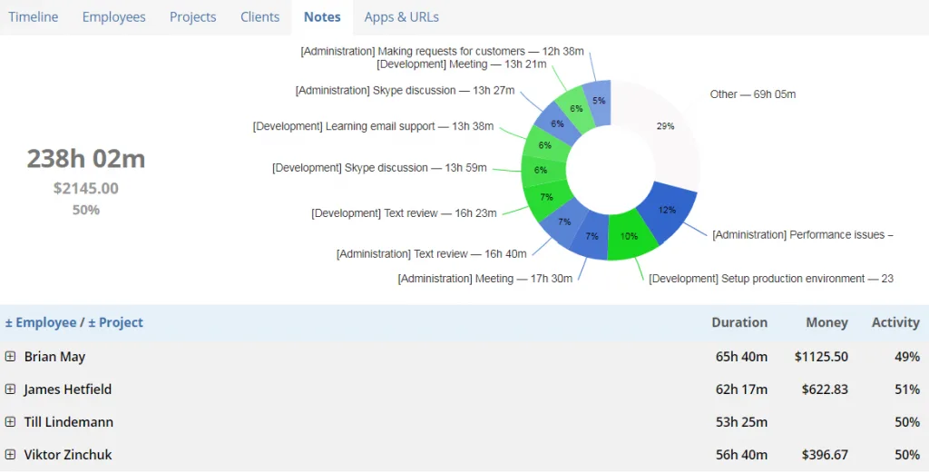Click the 10% Setup production environment slice
929x473 pixels.
[x=630, y=236]
